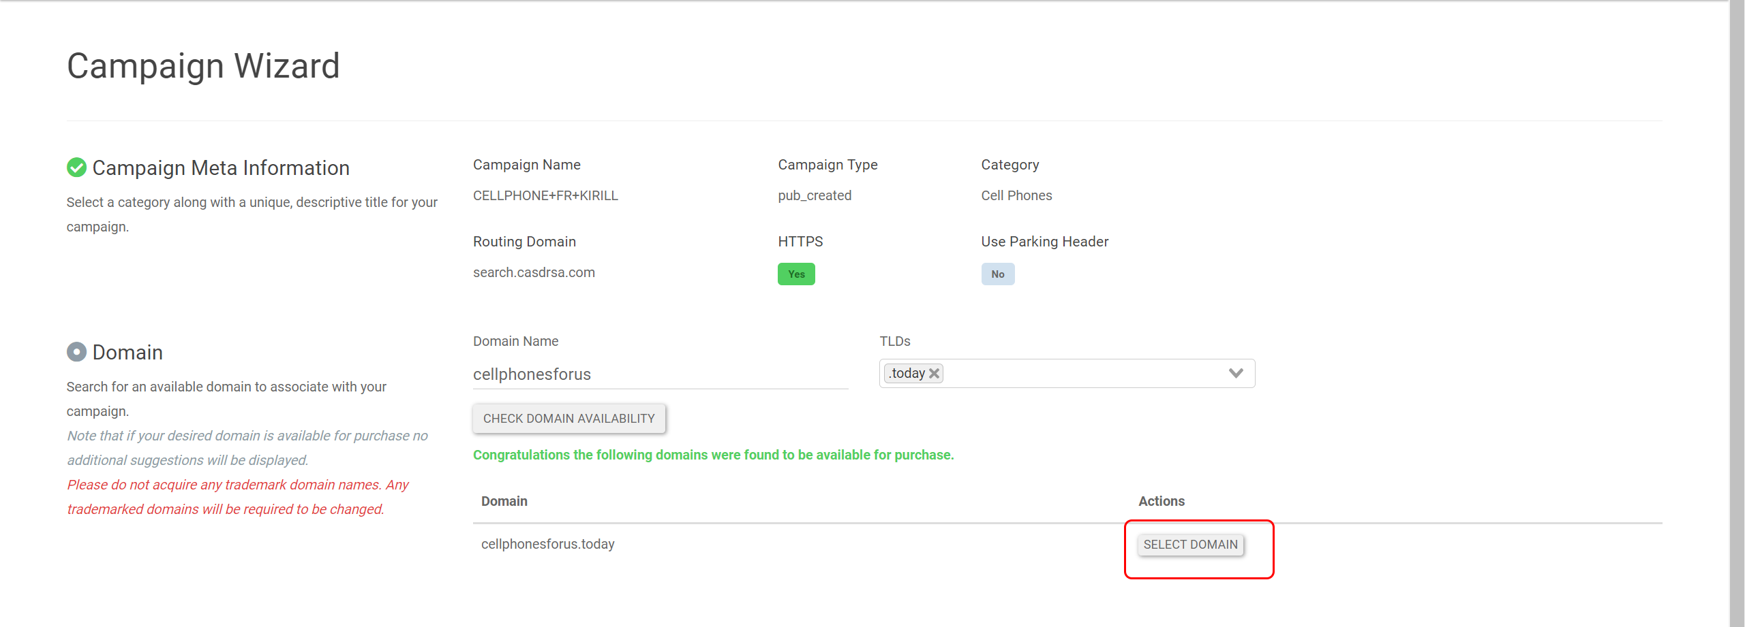Click the green checkmark beside Campaign Meta Information
1745x627 pixels.
click(x=76, y=167)
